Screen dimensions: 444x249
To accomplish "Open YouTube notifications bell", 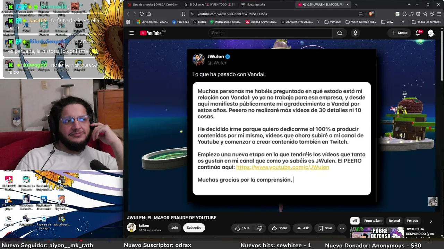I will pyautogui.click(x=418, y=33).
